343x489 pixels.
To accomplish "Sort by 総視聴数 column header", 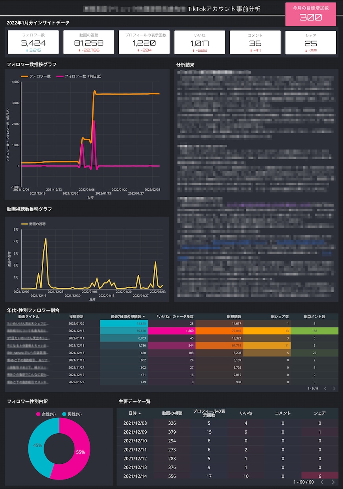I will pyautogui.click(x=234, y=316).
